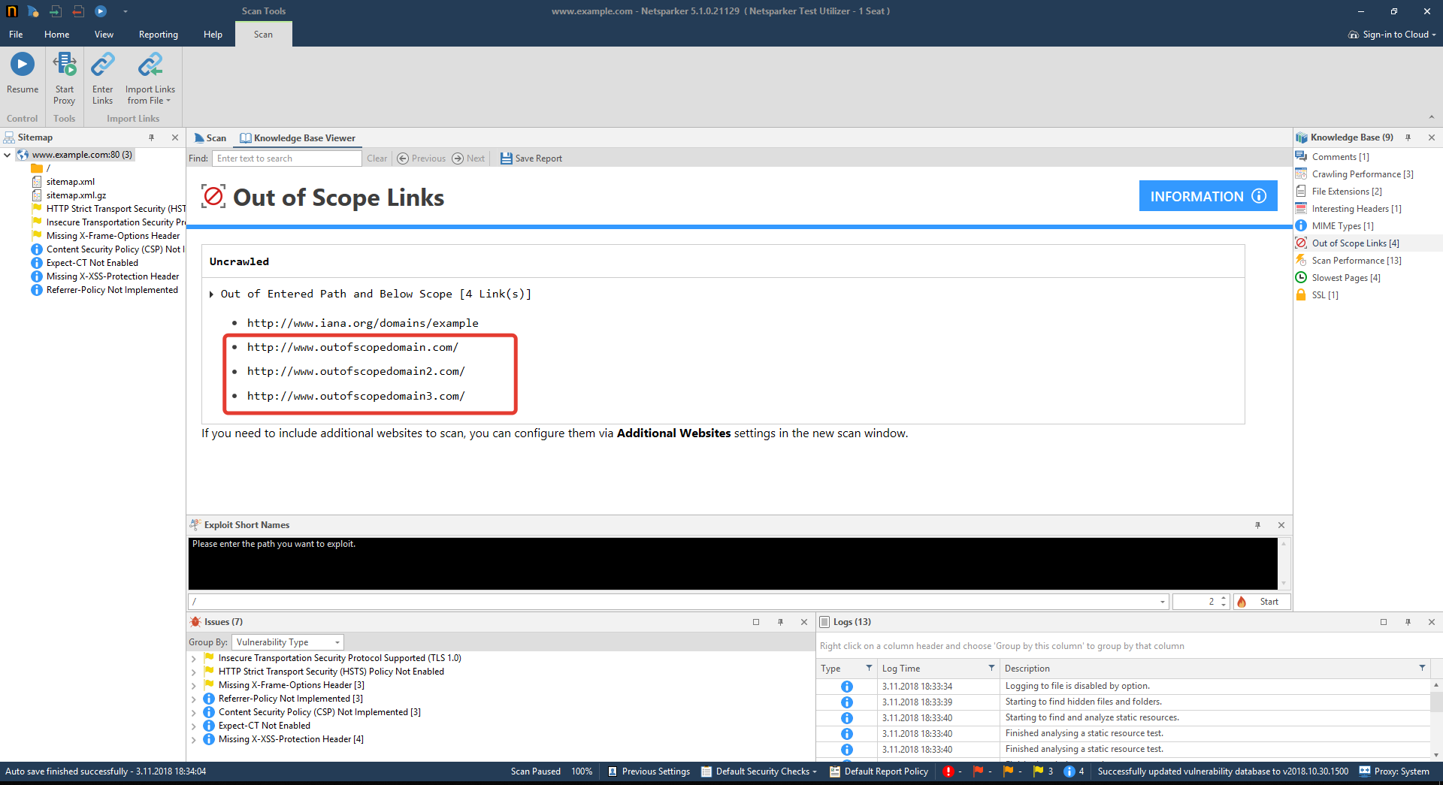
Task: Collapse Out of Entered Path section
Action: (212, 294)
